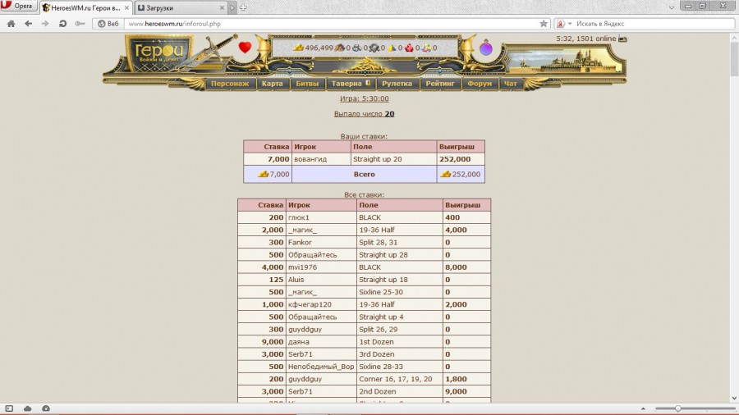This screenshot has width=739, height=415.
Task: Click the password manager key icon
Action: pos(80,24)
